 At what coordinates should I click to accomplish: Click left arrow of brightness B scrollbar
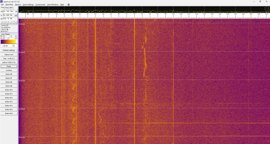tap(3, 36)
